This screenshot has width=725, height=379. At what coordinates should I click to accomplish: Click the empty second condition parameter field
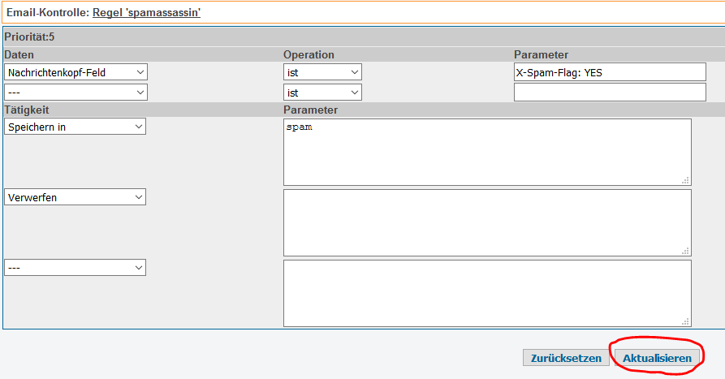tap(610, 93)
